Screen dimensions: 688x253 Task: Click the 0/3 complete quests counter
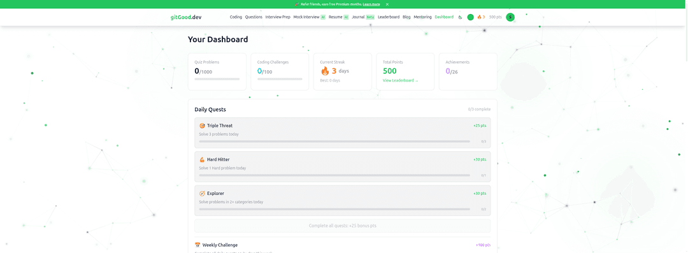tap(479, 110)
